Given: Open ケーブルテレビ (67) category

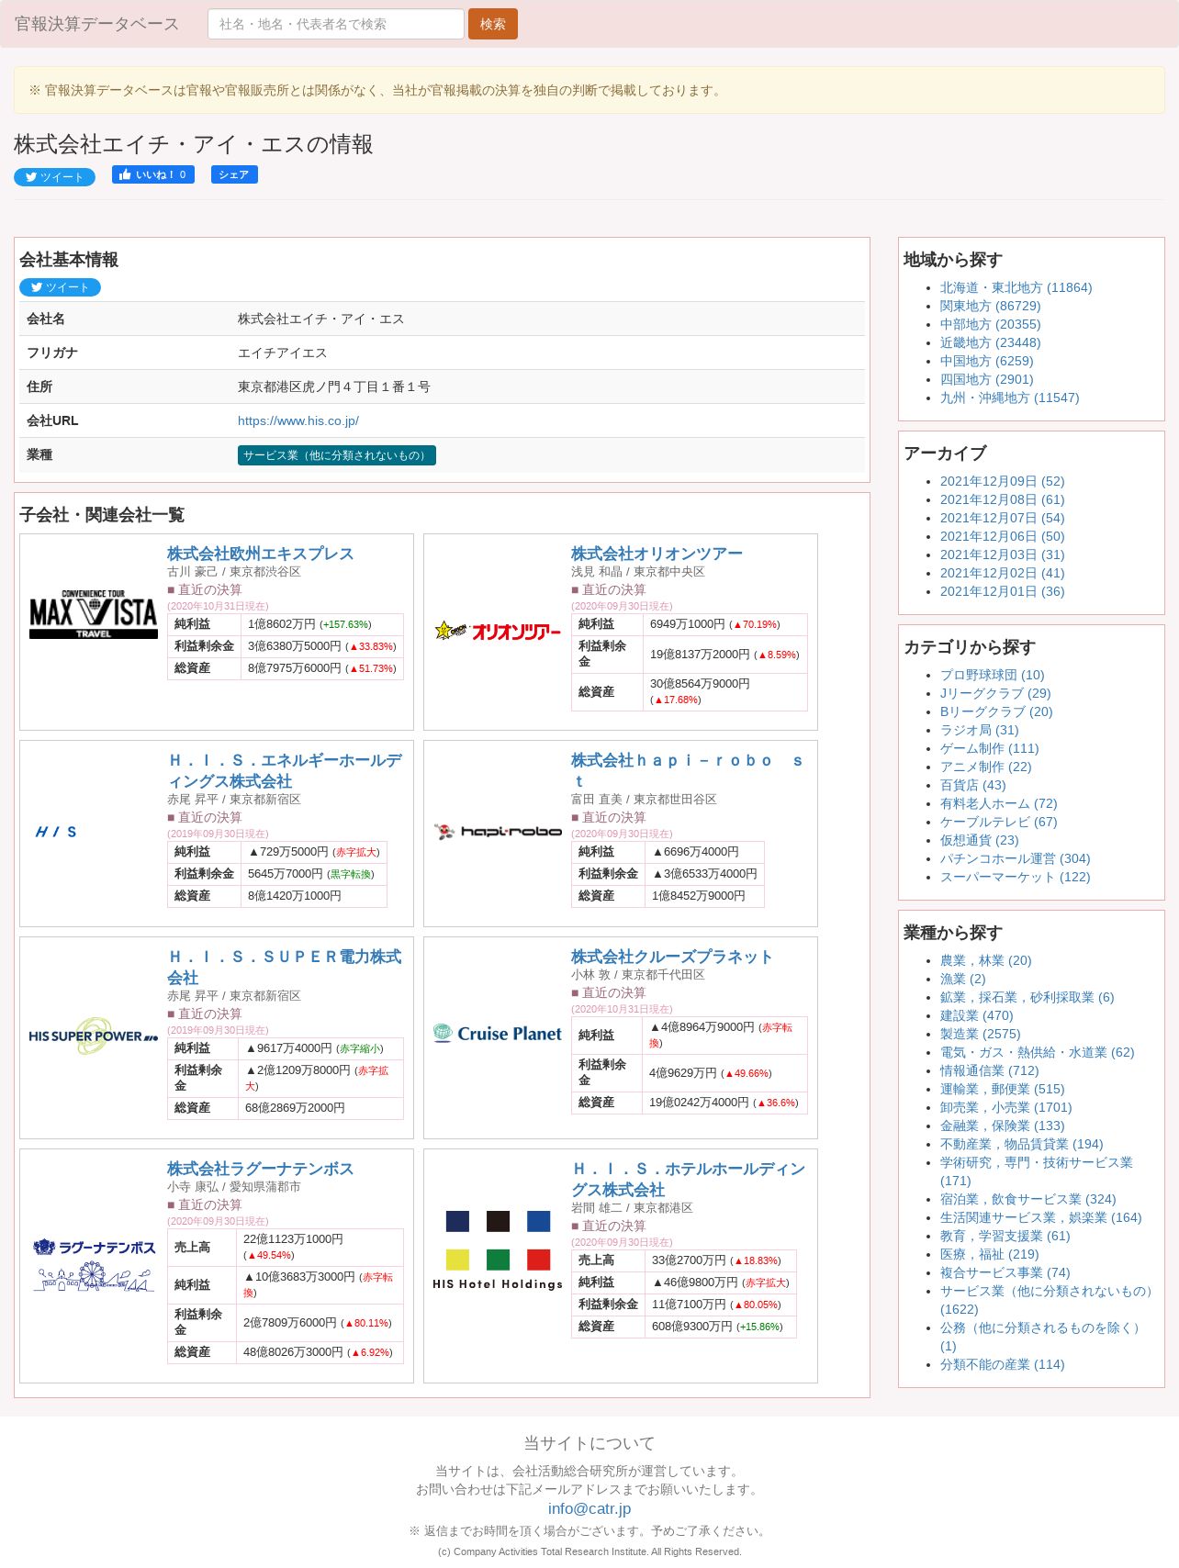Looking at the screenshot, I should [x=998, y=822].
